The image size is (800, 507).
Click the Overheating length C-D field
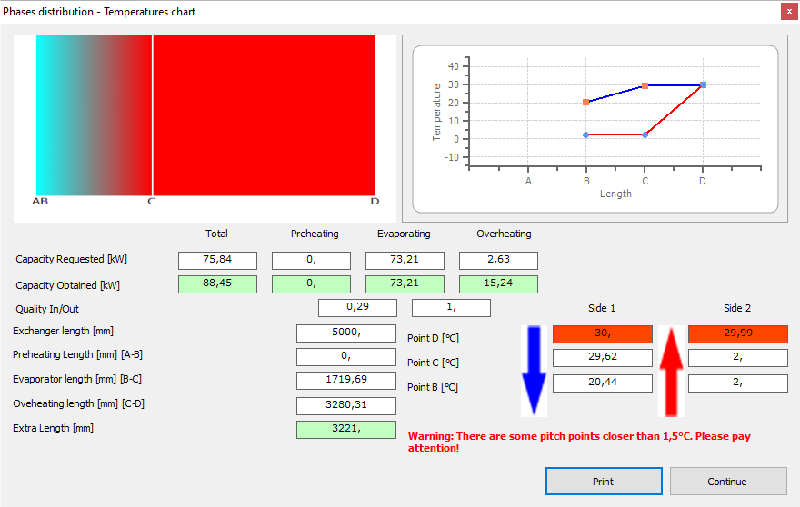tap(345, 406)
